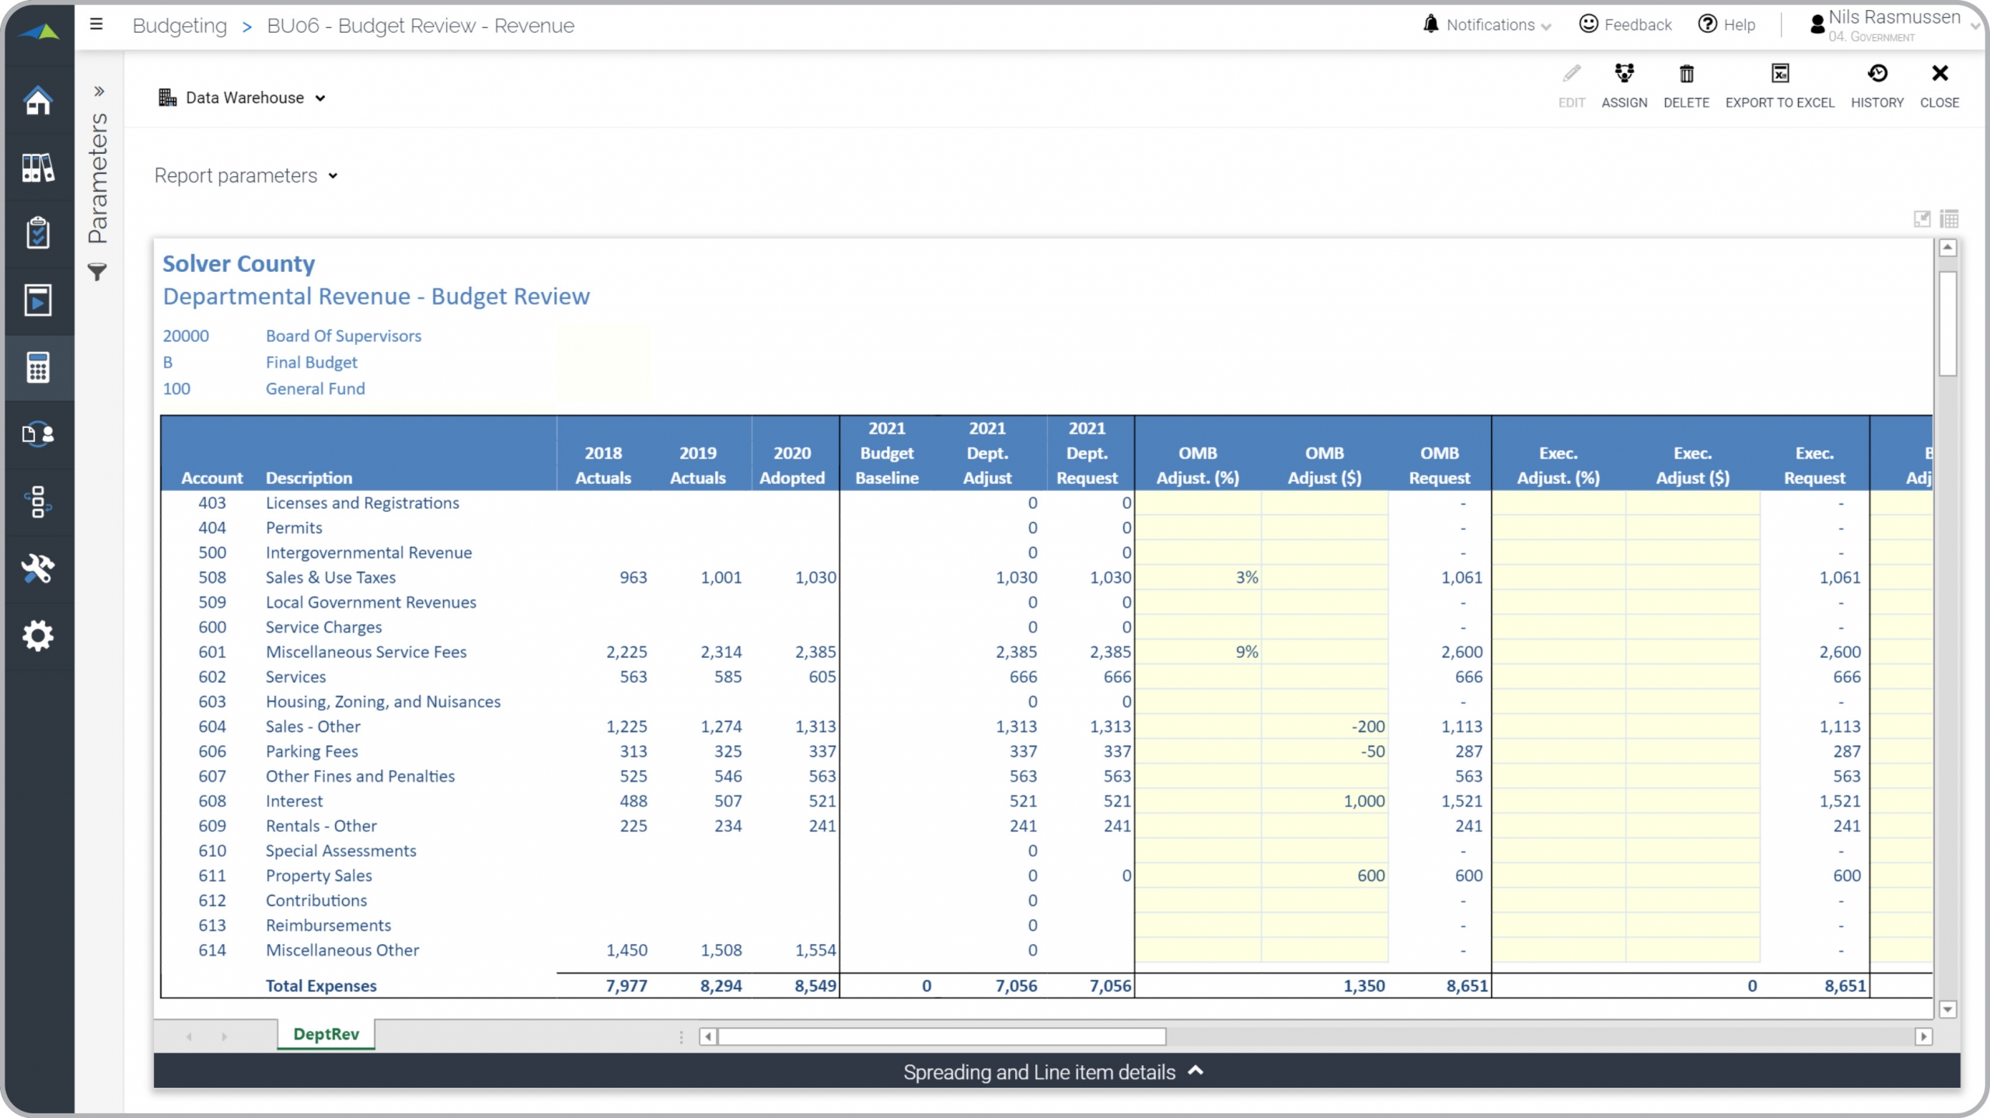
Task: Open the Data Warehouse dropdown
Action: click(x=242, y=98)
